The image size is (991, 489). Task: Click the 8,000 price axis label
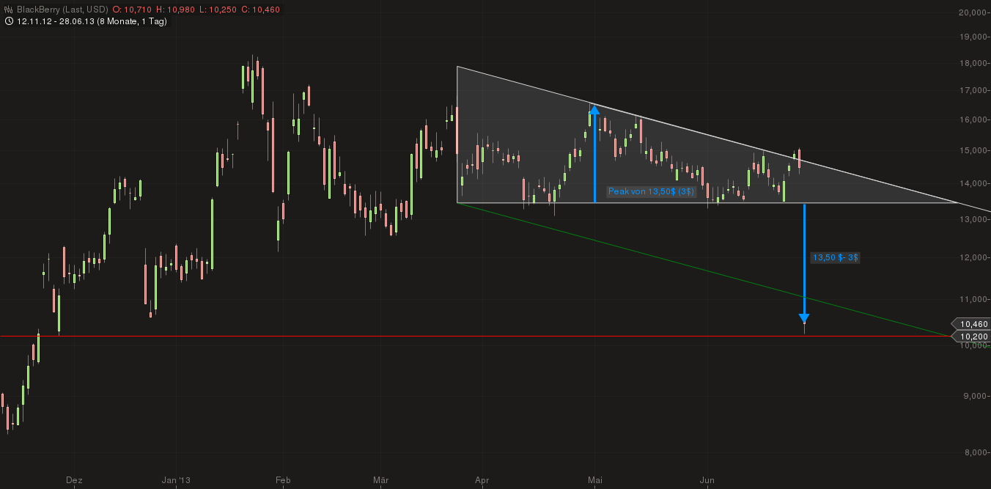(976, 452)
